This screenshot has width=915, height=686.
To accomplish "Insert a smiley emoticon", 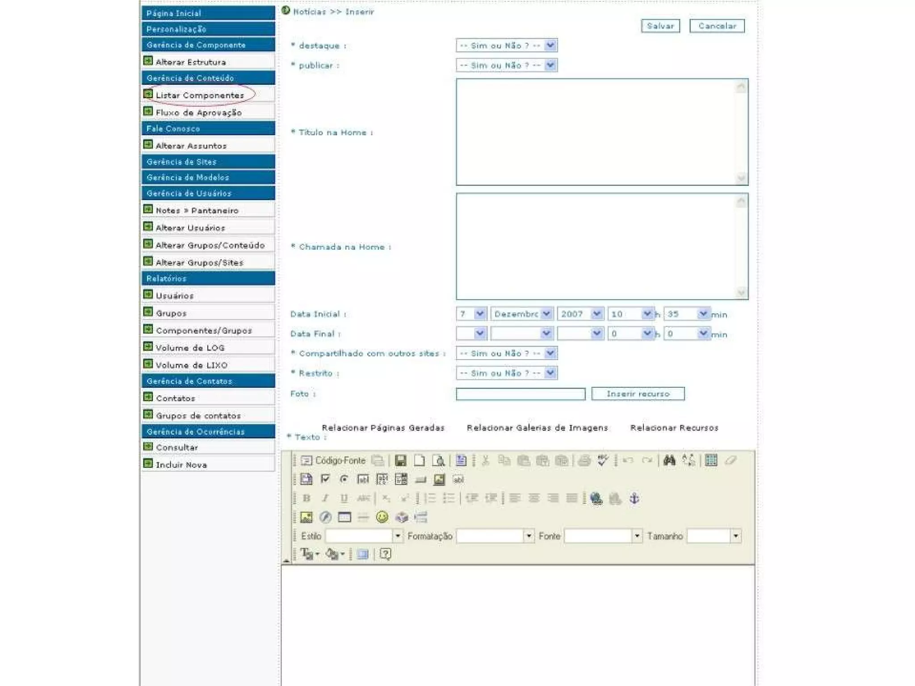I will 382,517.
